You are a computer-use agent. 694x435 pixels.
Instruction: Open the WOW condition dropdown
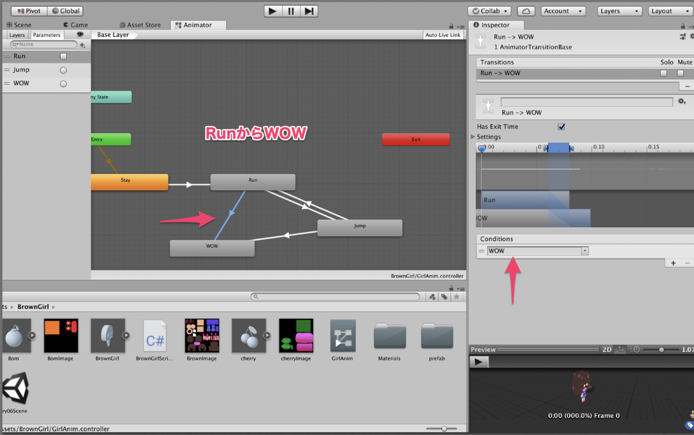(538, 251)
